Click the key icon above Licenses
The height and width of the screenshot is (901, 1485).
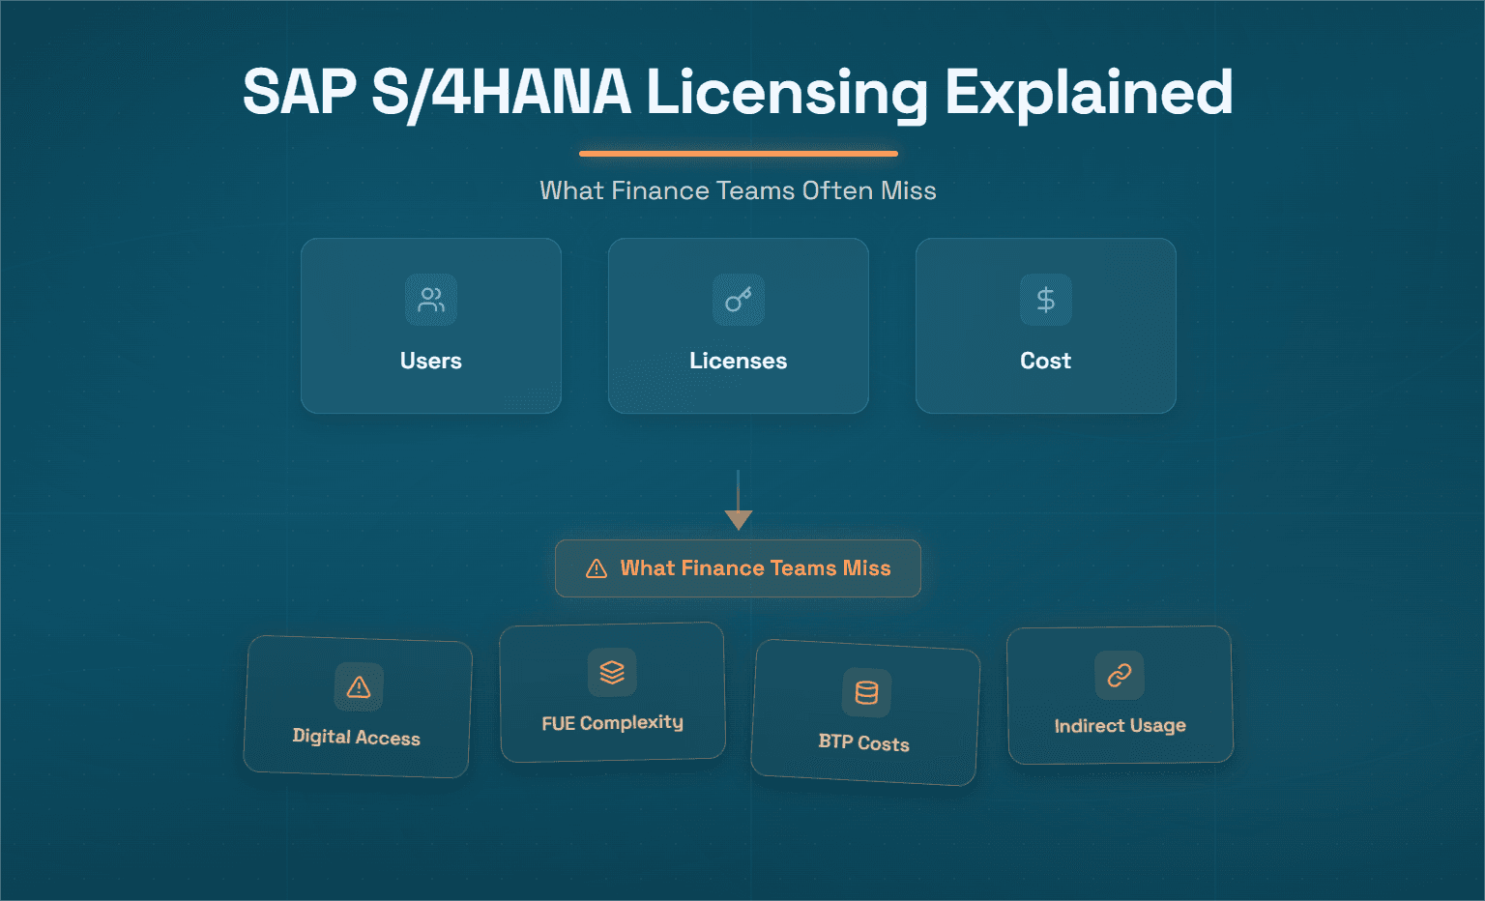739,300
